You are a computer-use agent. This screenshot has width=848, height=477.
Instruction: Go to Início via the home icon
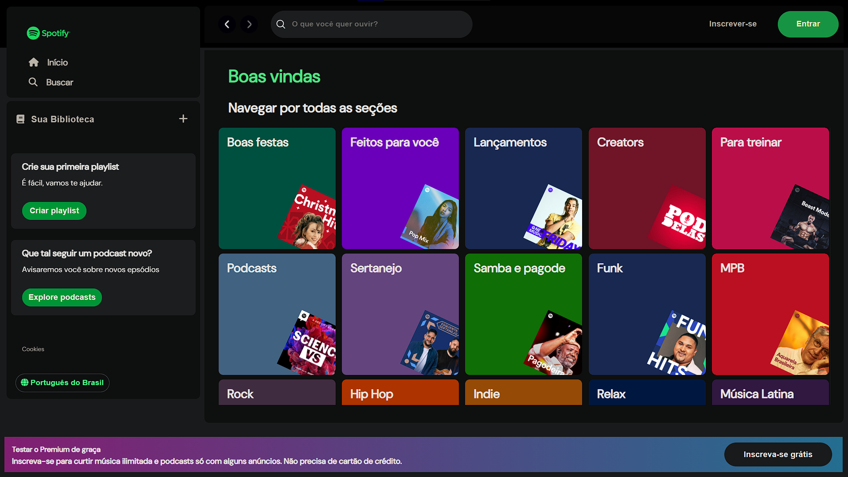point(34,62)
